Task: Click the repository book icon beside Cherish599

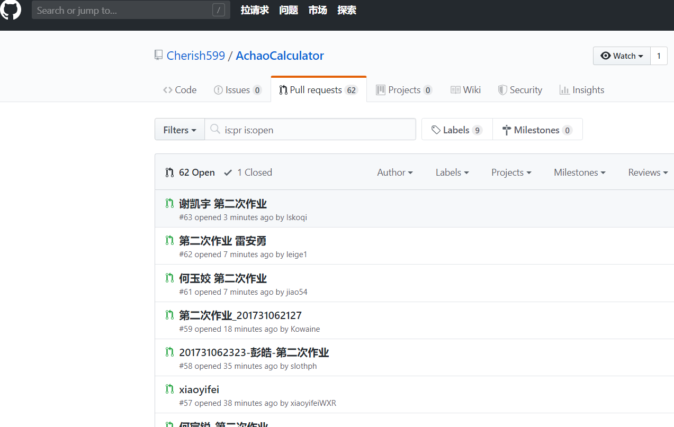Action: [158, 55]
